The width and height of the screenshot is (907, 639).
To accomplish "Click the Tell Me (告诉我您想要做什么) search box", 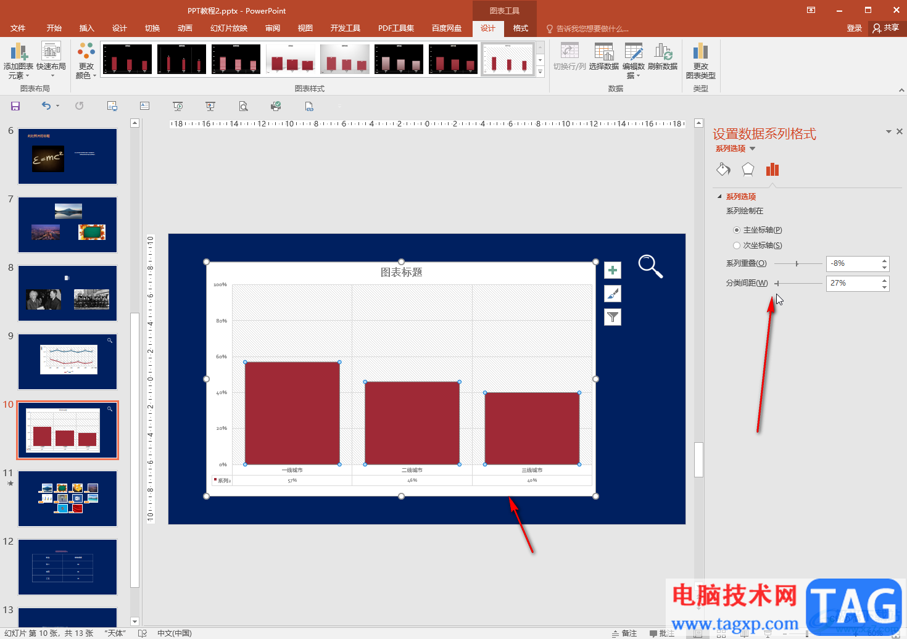I will 588,28.
